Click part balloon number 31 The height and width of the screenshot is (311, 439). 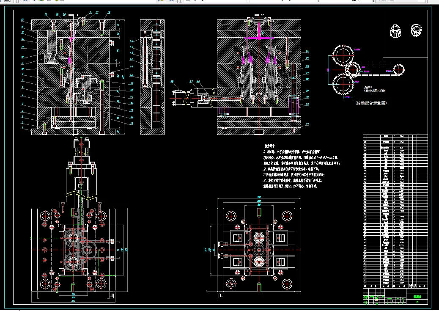point(307,105)
